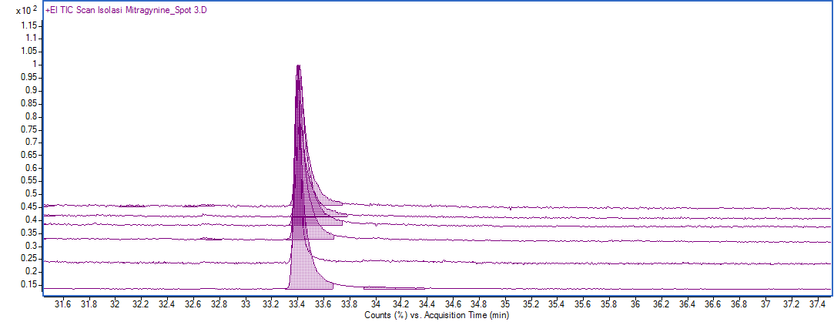Click the 33 tick on the time axis
Viewport: 834px width, 322px height.
(246, 305)
